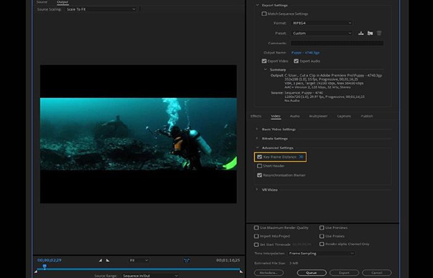Click the underwater diver video preview
The width and height of the screenshot is (433, 278).
[x=139, y=134]
